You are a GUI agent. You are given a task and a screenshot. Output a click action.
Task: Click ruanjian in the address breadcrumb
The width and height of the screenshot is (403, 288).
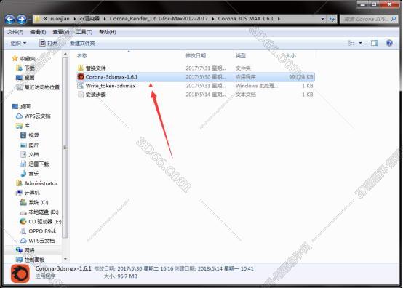tap(60, 19)
